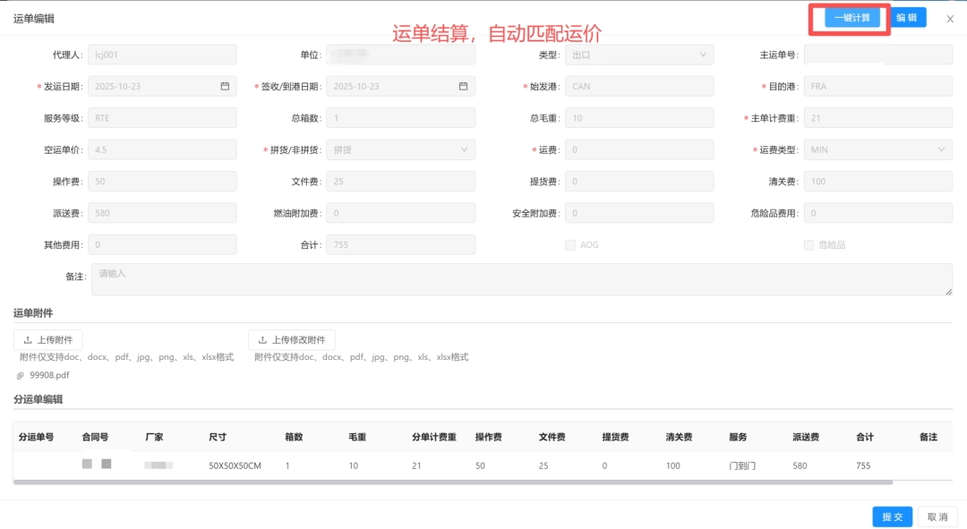This screenshot has width=967, height=529.
Task: Check the 危险品 checkbox
Action: point(809,244)
